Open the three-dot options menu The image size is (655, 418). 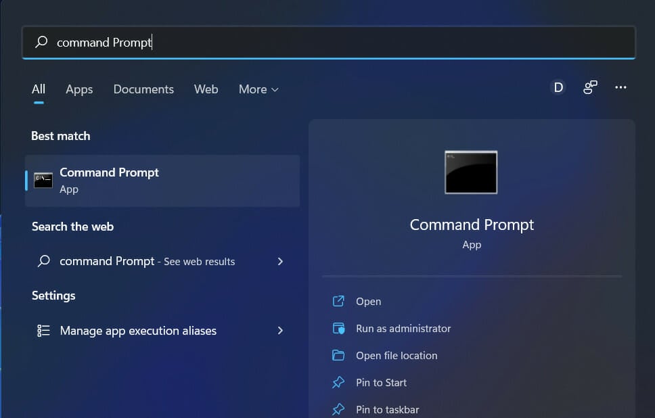620,87
